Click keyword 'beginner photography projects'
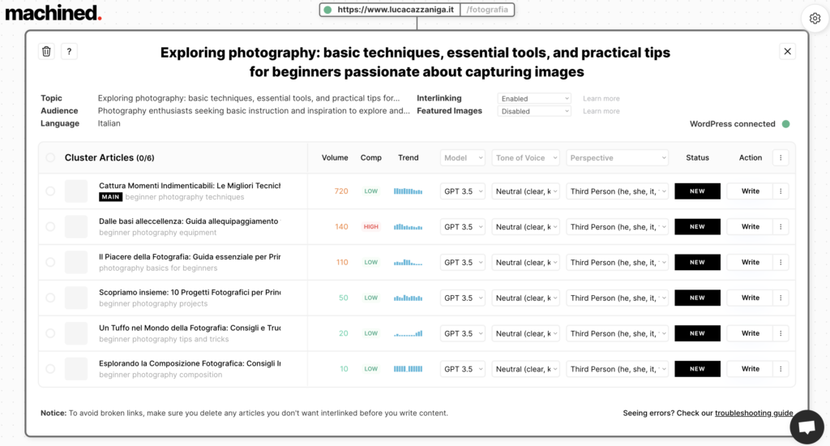Image resolution: width=830 pixels, height=446 pixels. (x=153, y=303)
